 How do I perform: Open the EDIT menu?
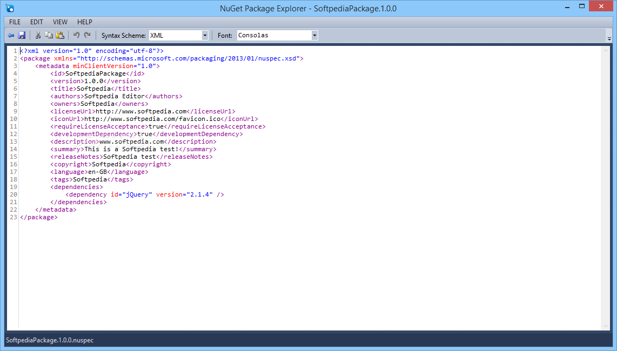37,22
